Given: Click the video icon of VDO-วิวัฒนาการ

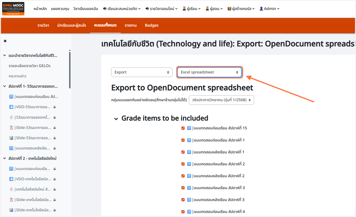Looking at the screenshot, I should 11,107.
